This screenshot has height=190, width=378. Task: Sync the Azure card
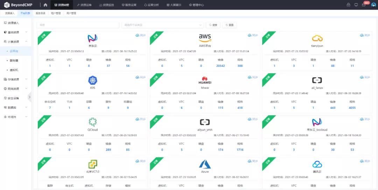[253, 161]
